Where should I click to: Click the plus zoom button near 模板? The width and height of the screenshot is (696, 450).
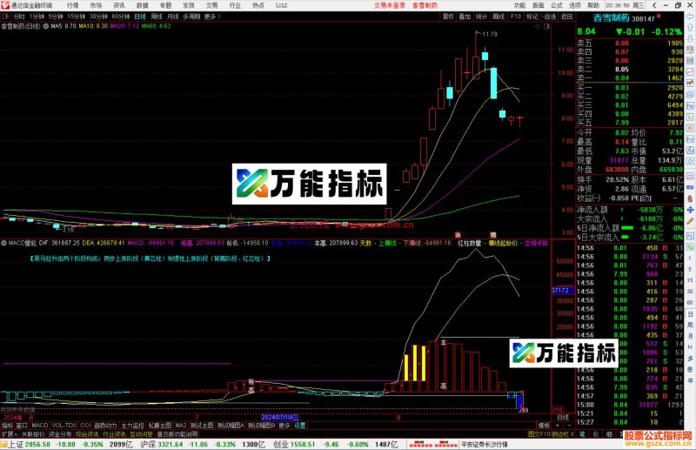(558, 426)
